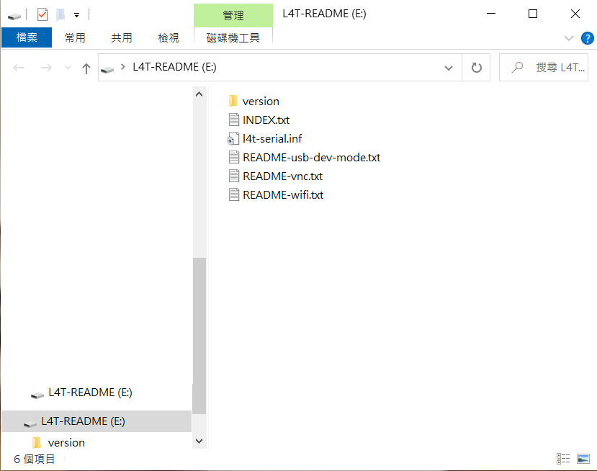This screenshot has height=471, width=597.
Task: Switch to details view layout icon
Action: point(563,459)
